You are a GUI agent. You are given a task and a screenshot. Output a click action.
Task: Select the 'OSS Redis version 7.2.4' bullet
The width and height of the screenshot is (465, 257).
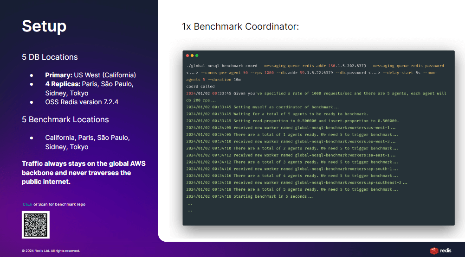pos(82,102)
